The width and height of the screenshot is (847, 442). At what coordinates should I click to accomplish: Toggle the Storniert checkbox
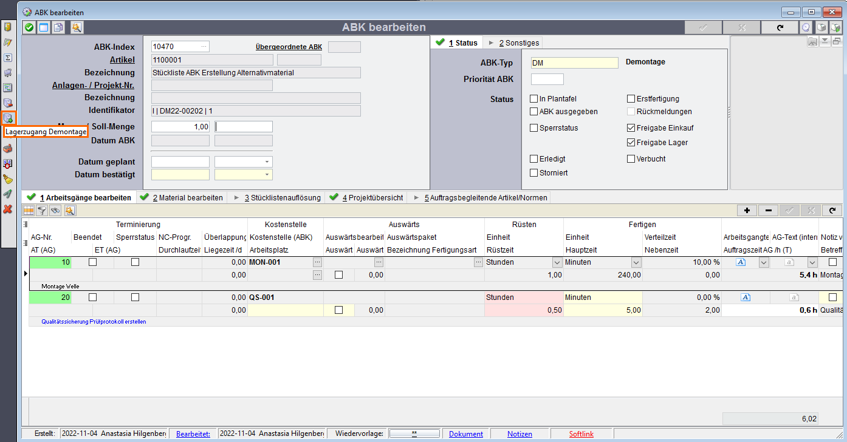534,173
